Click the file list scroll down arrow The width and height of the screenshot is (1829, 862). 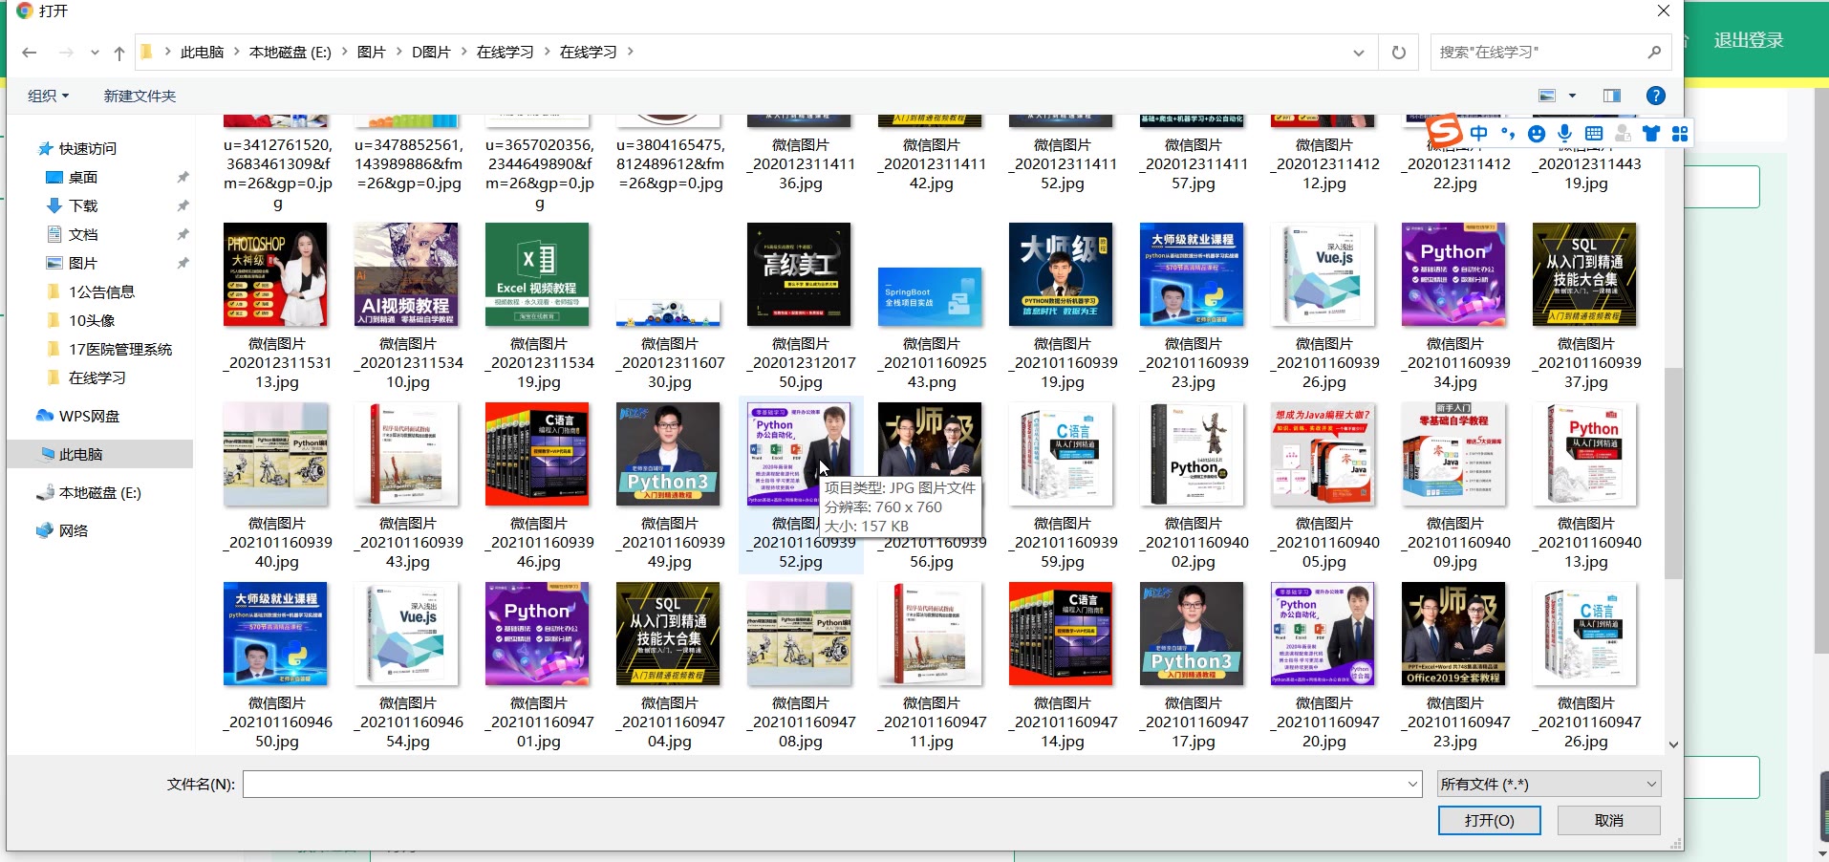click(x=1672, y=744)
